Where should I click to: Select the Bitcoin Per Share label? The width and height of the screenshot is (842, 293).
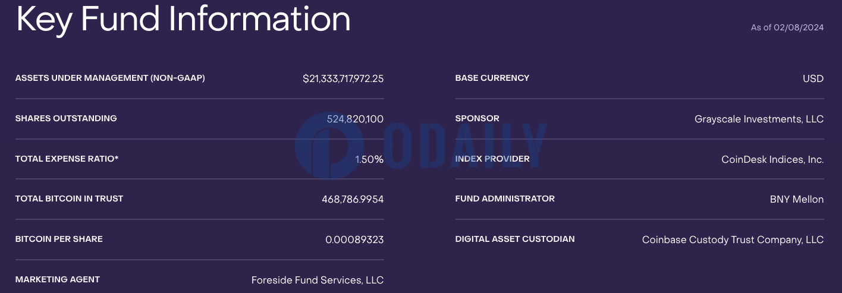tap(59, 239)
